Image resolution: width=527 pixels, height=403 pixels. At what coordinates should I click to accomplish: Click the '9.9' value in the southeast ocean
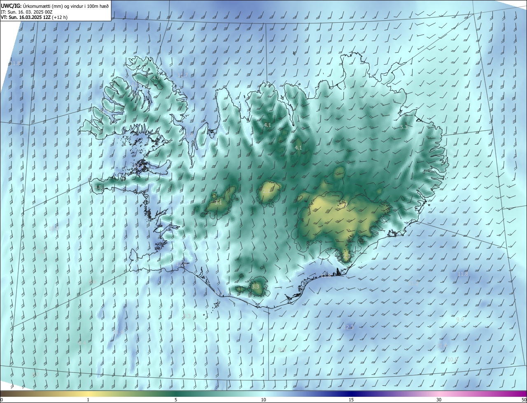click(x=460, y=319)
